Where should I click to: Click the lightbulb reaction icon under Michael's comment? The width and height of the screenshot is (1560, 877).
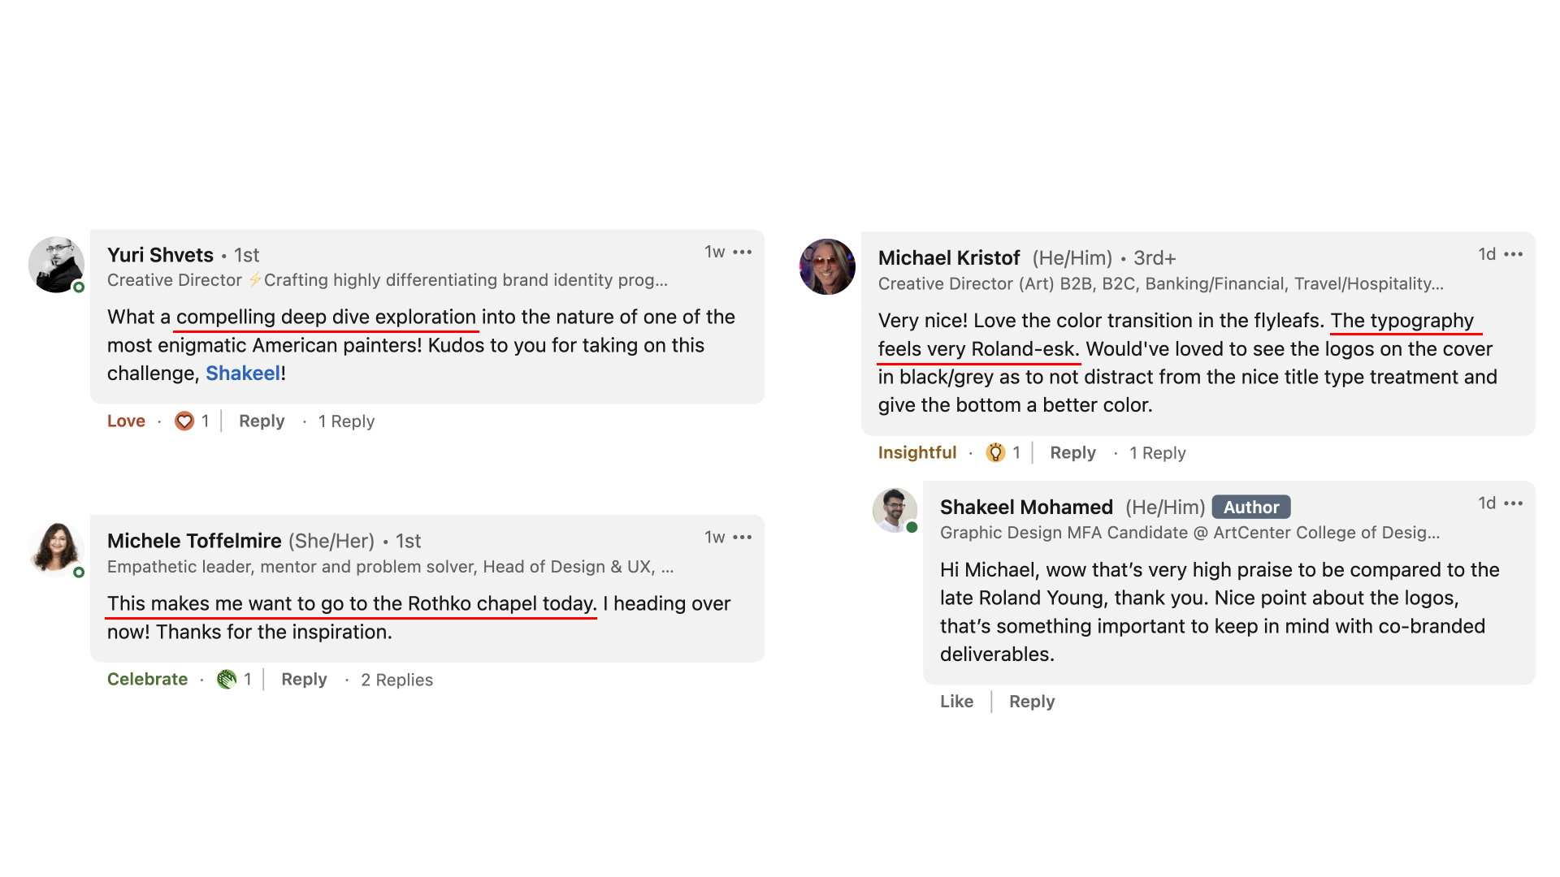995,453
